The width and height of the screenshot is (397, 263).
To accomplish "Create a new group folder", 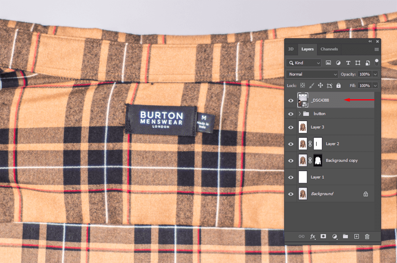I will (345, 236).
